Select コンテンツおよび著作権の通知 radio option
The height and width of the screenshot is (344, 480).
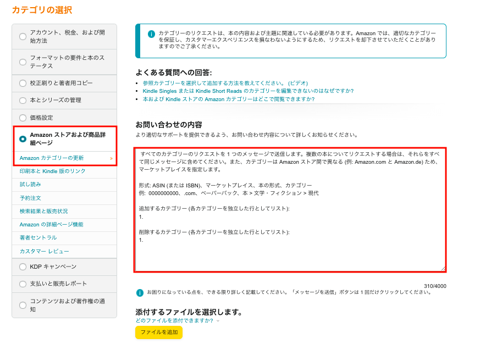coord(23,305)
